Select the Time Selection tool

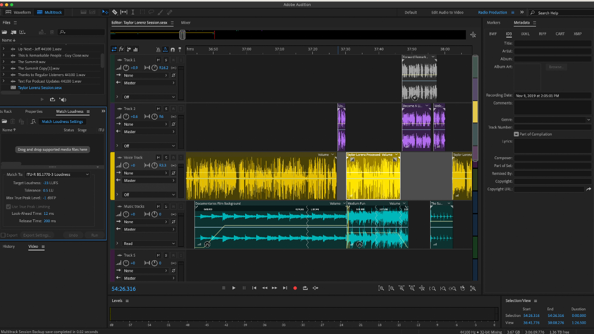[x=133, y=12]
